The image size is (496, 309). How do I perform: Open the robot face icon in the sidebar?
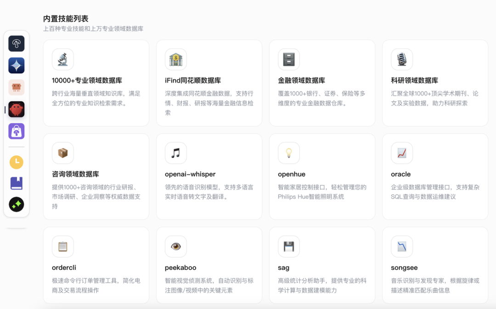17,87
